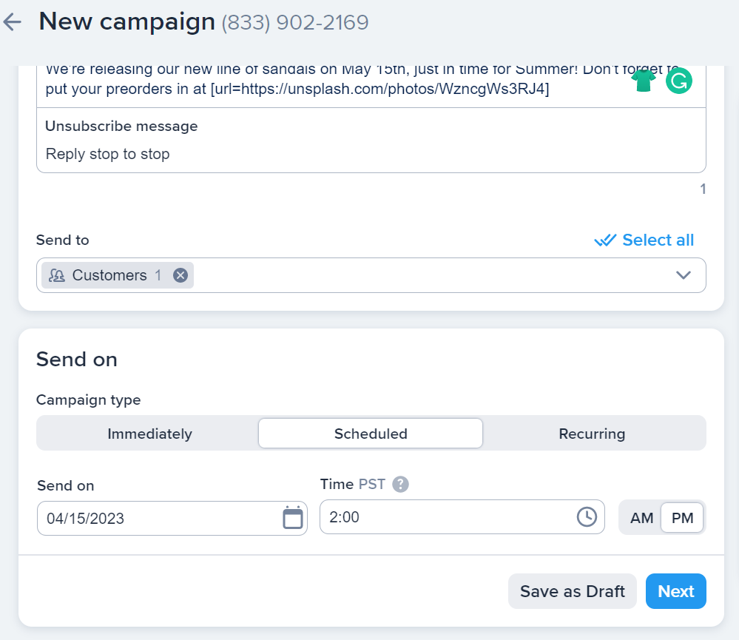Click the PST timezone help icon

click(400, 485)
